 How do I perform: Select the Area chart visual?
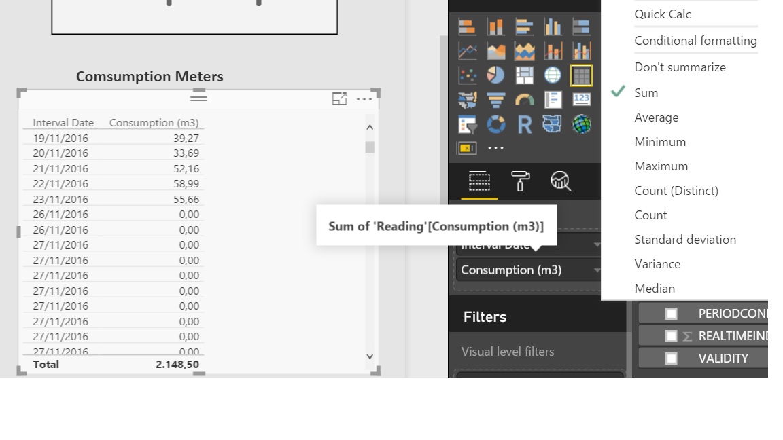496,51
